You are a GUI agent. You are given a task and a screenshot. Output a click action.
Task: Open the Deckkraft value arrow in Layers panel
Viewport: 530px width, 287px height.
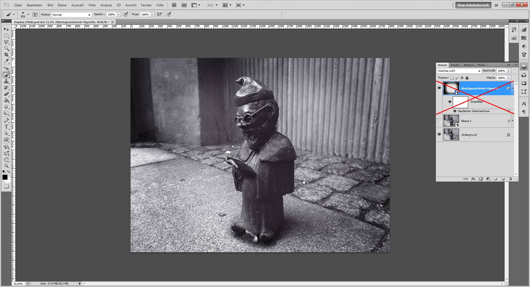click(508, 71)
